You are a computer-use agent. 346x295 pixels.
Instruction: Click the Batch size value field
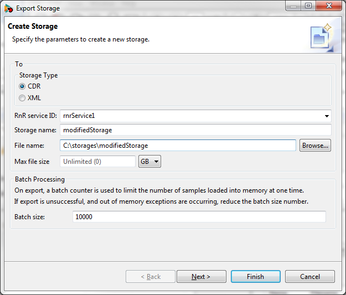tap(199, 216)
